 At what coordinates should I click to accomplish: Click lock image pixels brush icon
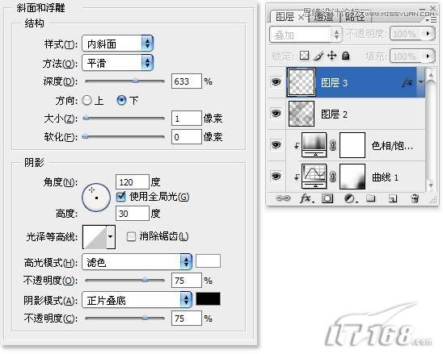[x=319, y=56]
